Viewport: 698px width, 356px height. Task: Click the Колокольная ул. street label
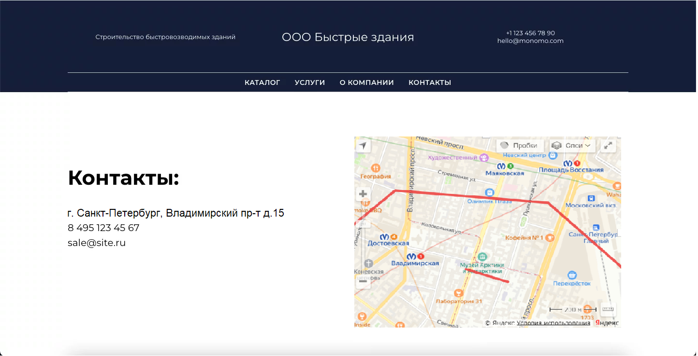(x=442, y=227)
